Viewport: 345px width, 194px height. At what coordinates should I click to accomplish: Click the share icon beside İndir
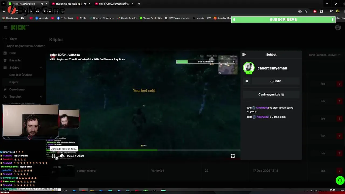click(x=247, y=81)
